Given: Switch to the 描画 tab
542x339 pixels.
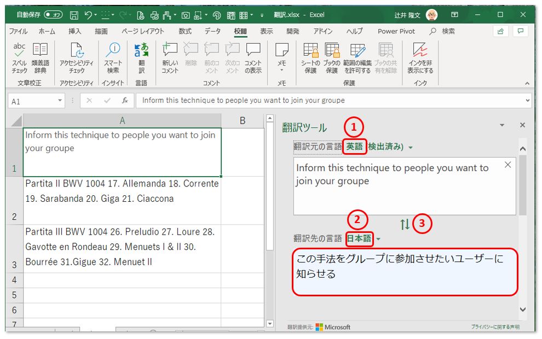Looking at the screenshot, I should (x=101, y=31).
